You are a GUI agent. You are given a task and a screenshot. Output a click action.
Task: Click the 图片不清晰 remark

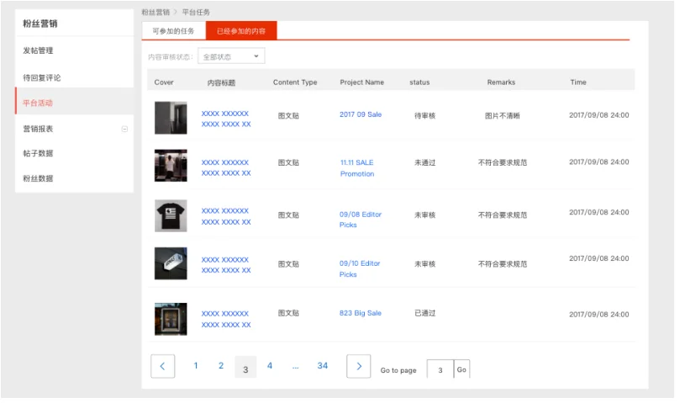(x=502, y=115)
